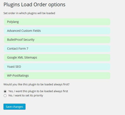Click the WP-PostRatings text label
This screenshot has width=125, height=115.
pos(18,76)
